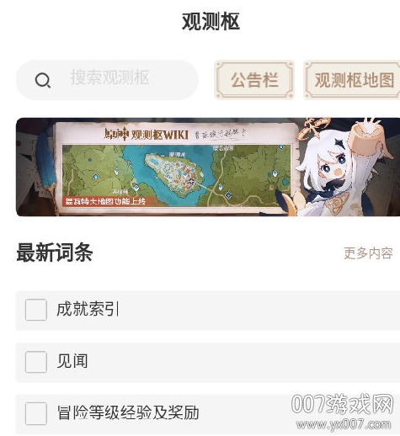The height and width of the screenshot is (436, 400).
Task: Open the 成就索引 entry
Action: 208,311
